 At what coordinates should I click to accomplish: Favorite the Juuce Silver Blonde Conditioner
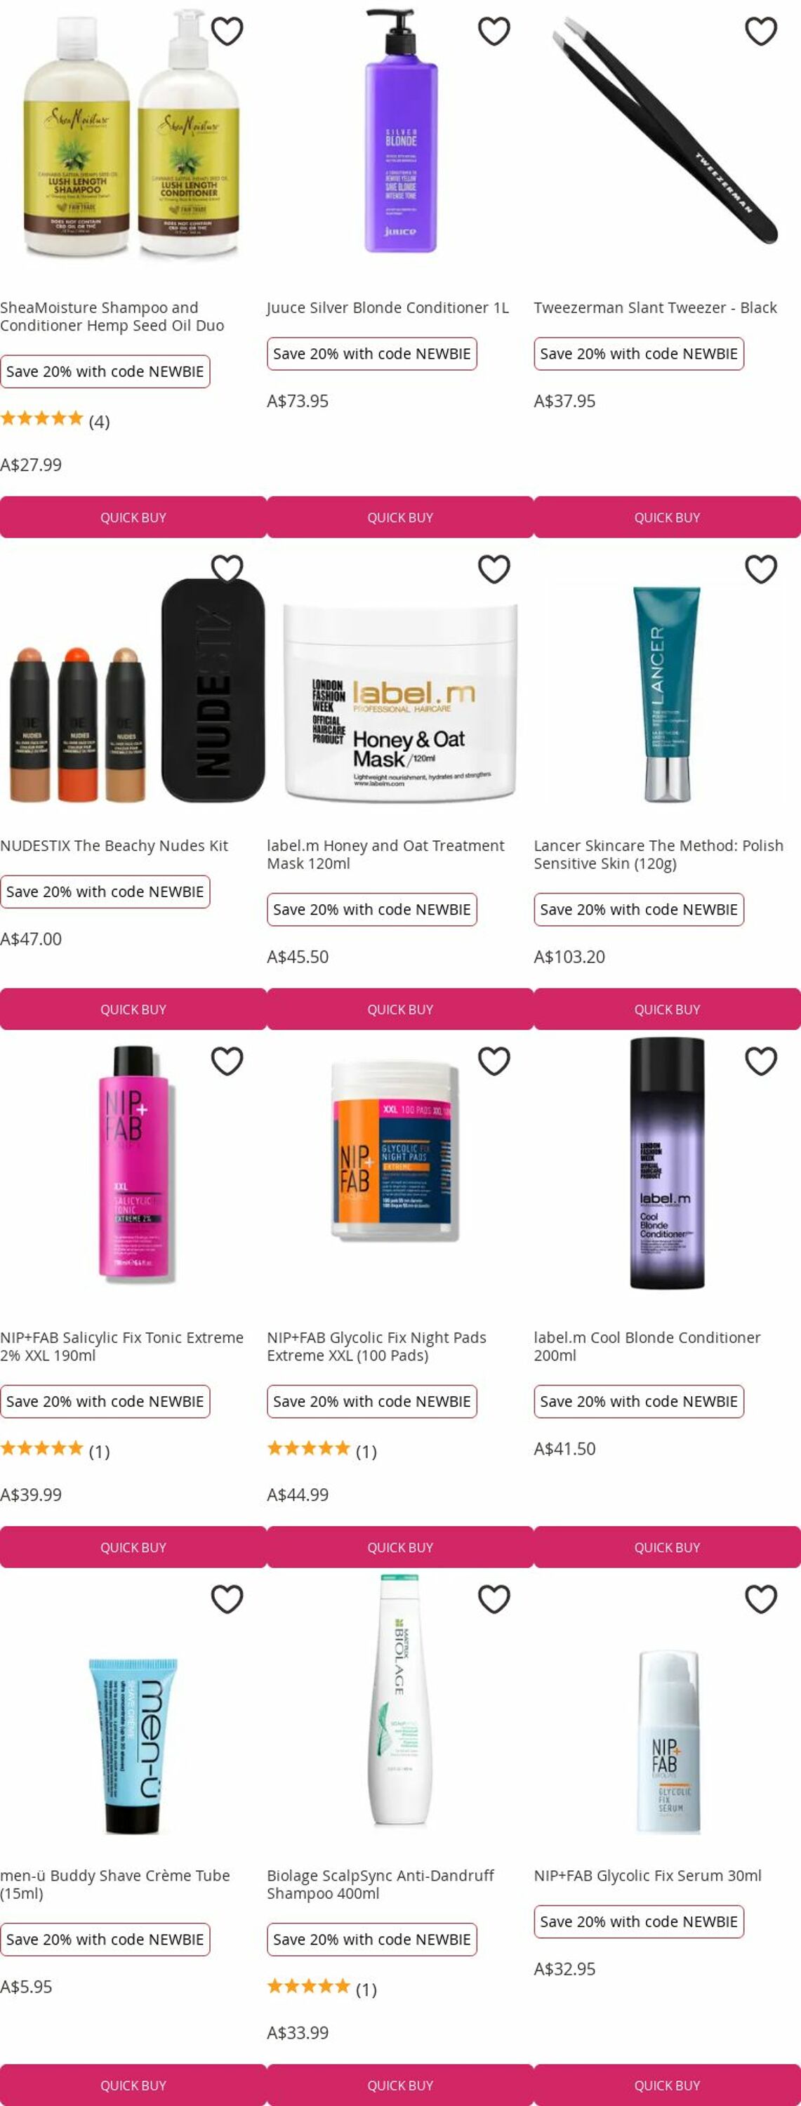point(494,31)
